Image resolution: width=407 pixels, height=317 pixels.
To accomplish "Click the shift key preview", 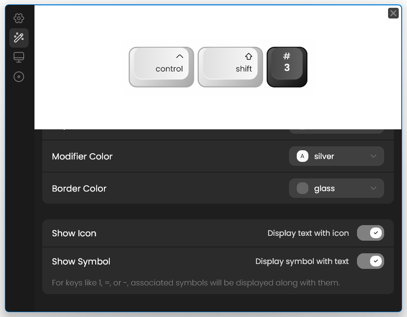I will 230,67.
